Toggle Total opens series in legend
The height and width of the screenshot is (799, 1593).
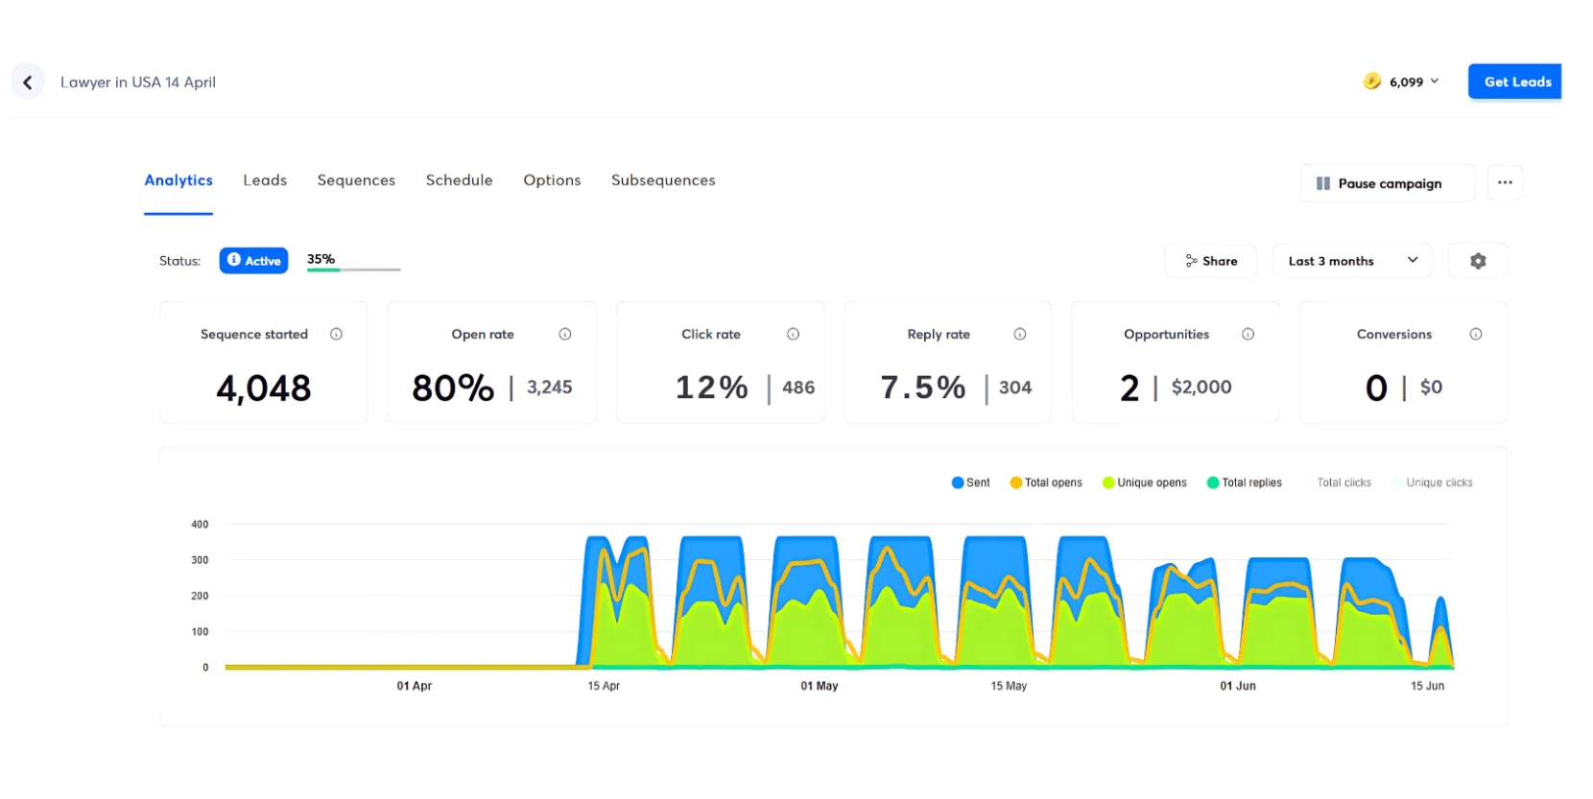point(1045,483)
